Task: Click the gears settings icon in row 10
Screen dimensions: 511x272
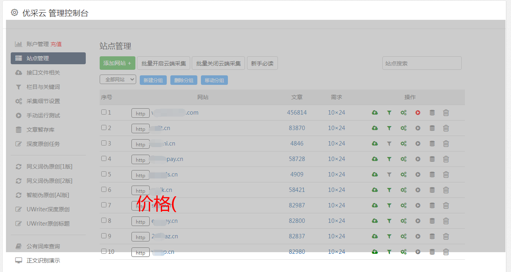Action: click(x=403, y=252)
